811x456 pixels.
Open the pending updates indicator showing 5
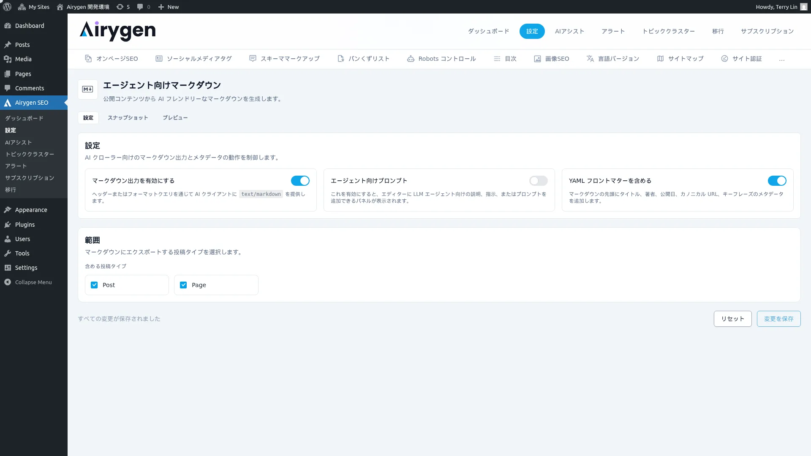tap(123, 7)
